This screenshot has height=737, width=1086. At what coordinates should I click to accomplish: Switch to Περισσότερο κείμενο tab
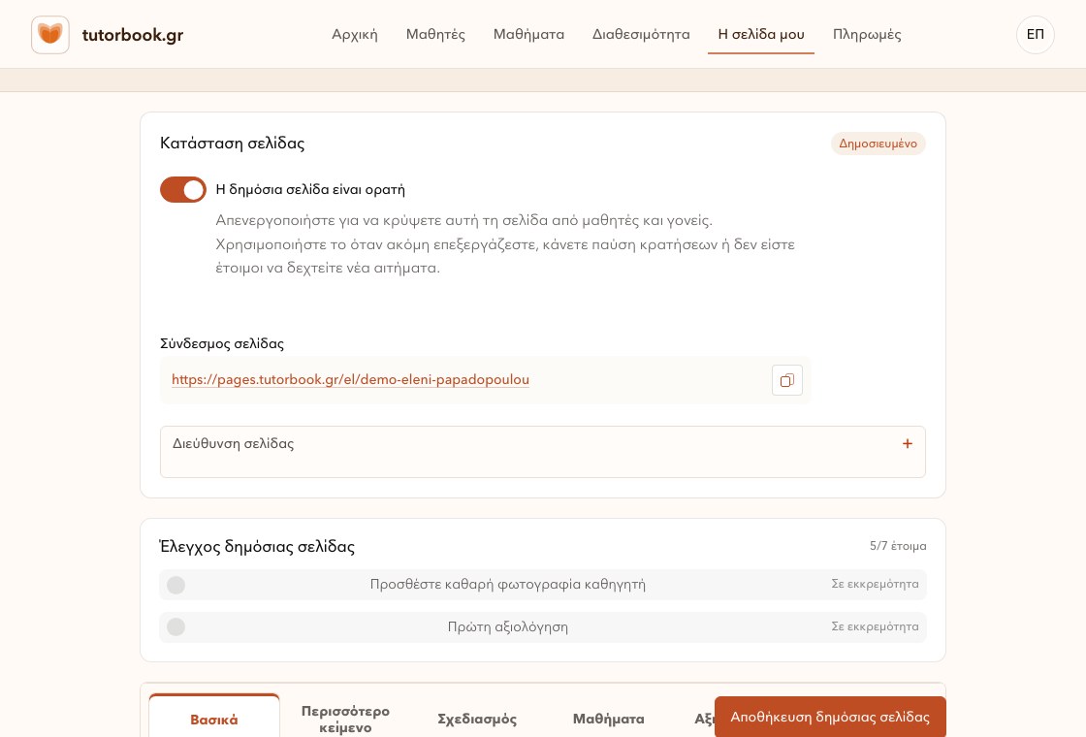click(345, 719)
